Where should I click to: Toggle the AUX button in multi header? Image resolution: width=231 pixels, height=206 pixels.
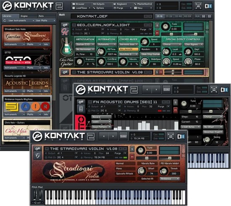pyautogui.click(x=197, y=16)
